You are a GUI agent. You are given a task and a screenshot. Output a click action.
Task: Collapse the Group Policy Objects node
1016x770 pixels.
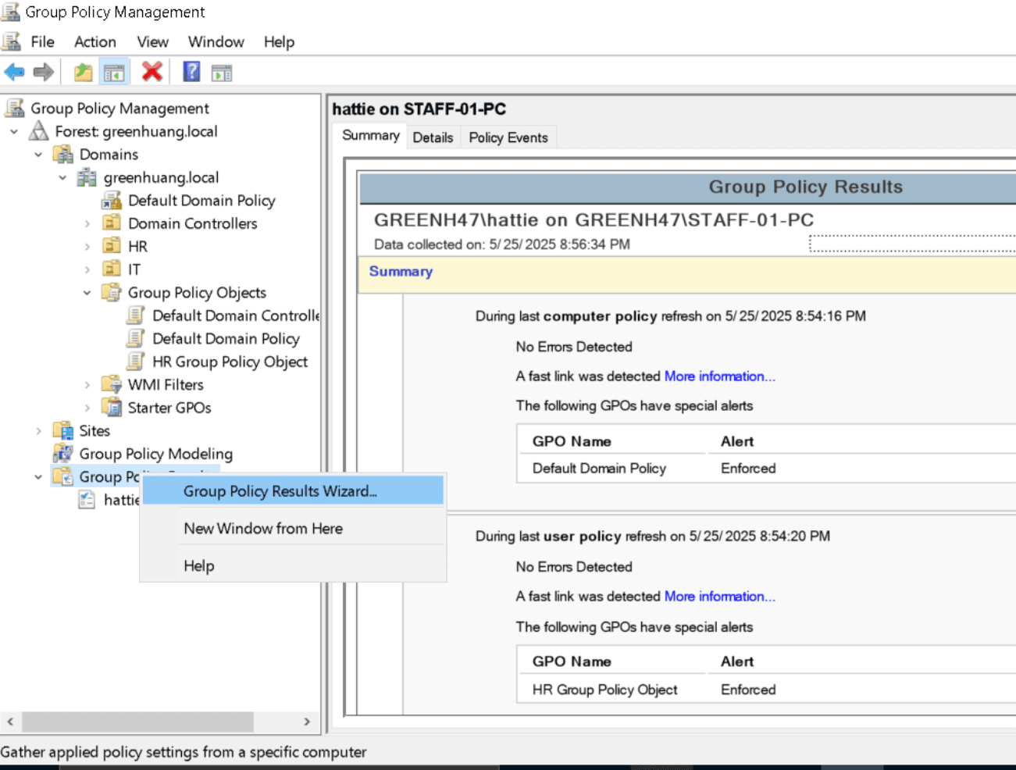(x=87, y=293)
